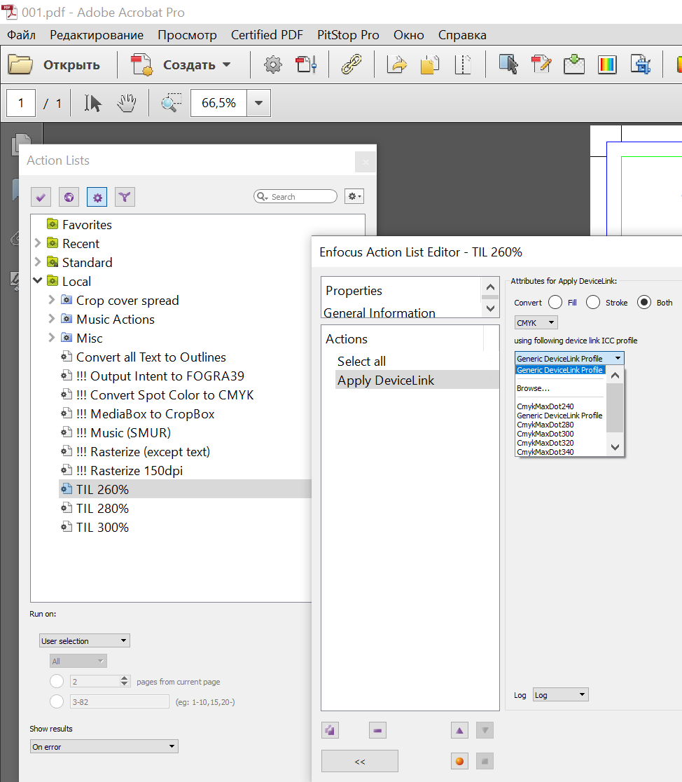Image resolution: width=682 pixels, height=782 pixels.
Task: Open the PitStop Pro menu
Action: pyautogui.click(x=348, y=35)
